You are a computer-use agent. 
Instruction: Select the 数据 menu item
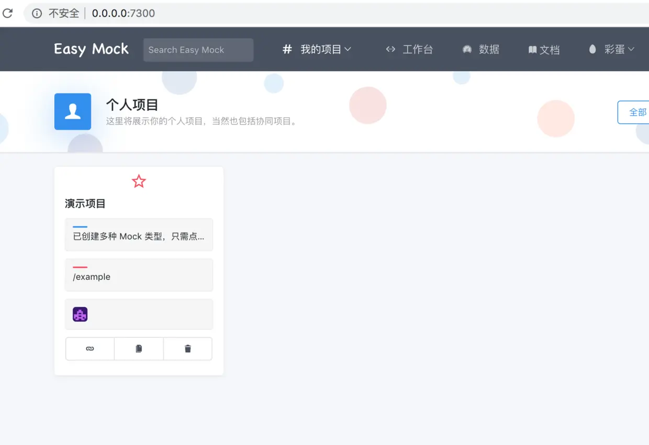point(489,49)
